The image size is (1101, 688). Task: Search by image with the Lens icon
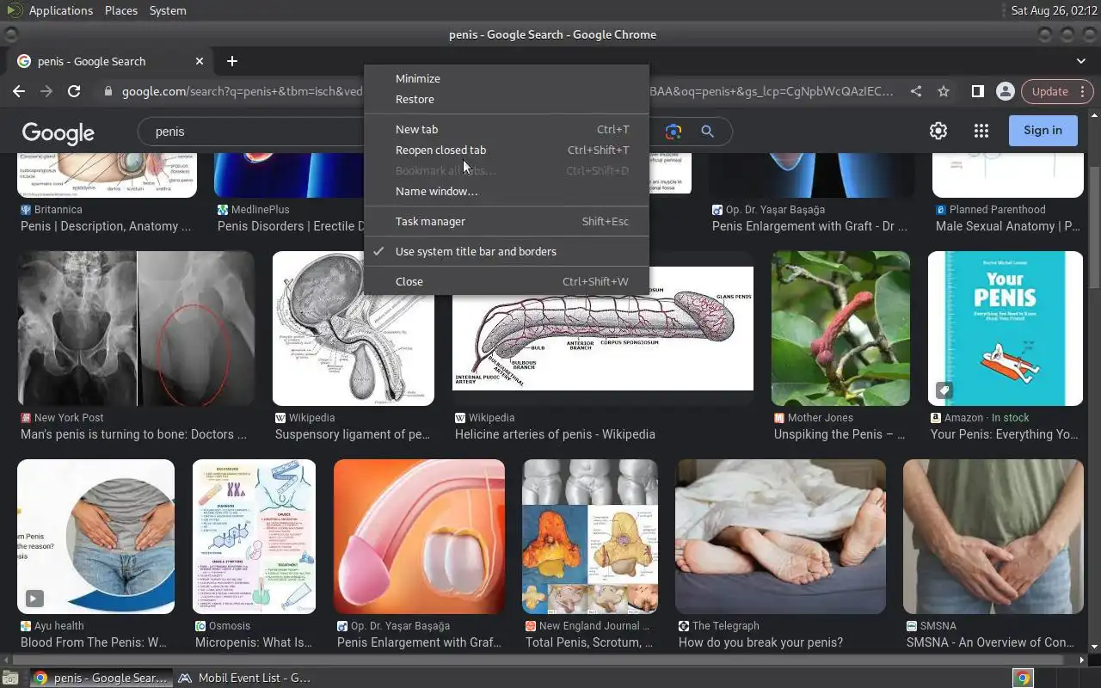(x=674, y=132)
